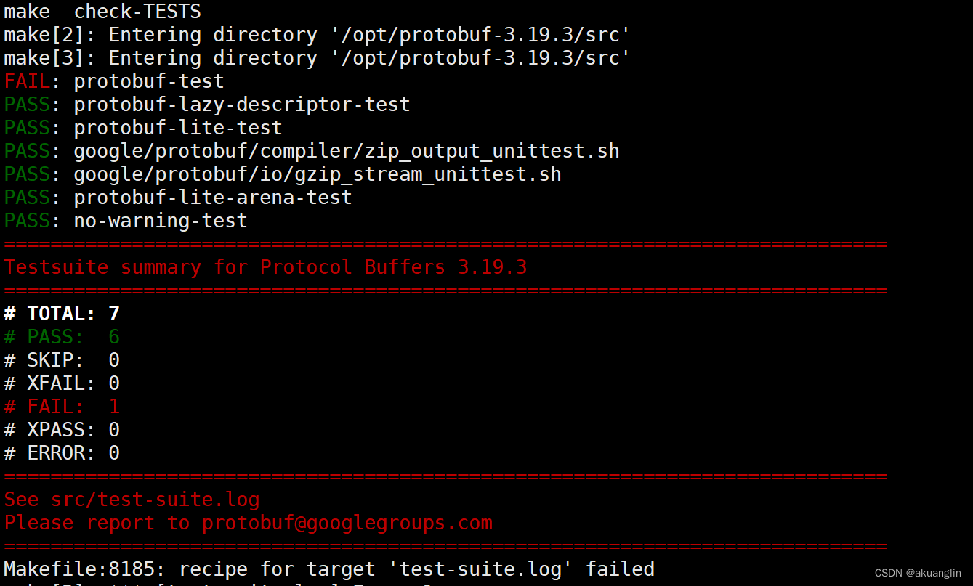973x586 pixels.
Task: Select the protobuf-lite-arena-test line
Action: (x=178, y=198)
